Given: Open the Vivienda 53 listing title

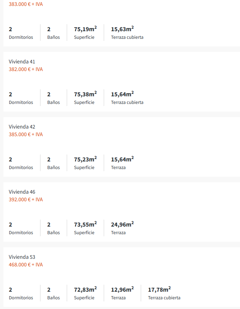Looking at the screenshot, I should 22,257.
